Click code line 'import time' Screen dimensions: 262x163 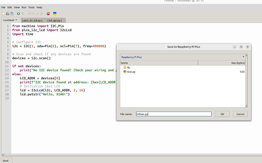(x=23, y=34)
